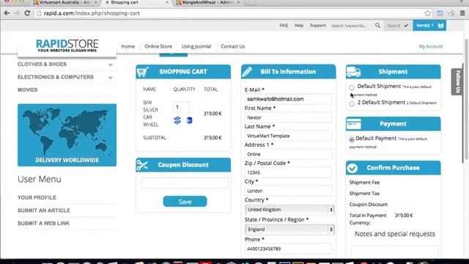Screen dimensions: 469x264
Task: Open My Account link
Action: click(x=430, y=46)
